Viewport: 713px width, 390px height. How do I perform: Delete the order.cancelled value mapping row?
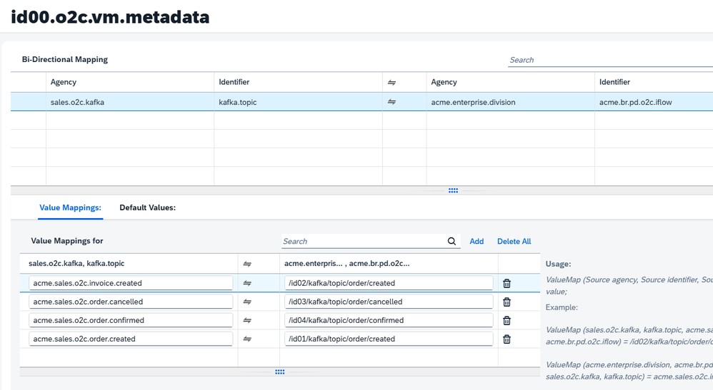pyautogui.click(x=507, y=302)
